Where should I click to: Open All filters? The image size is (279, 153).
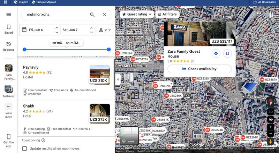pos(167,14)
